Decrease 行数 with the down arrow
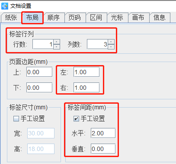Image resolution: width=176 pixels, height=164 pixels. [x=57, y=47]
